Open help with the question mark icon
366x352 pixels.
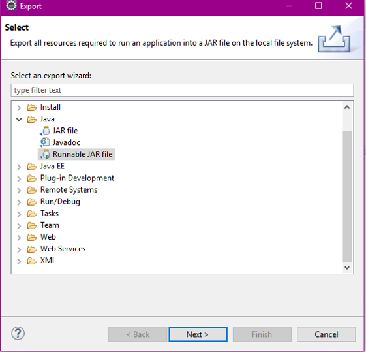tap(18, 333)
